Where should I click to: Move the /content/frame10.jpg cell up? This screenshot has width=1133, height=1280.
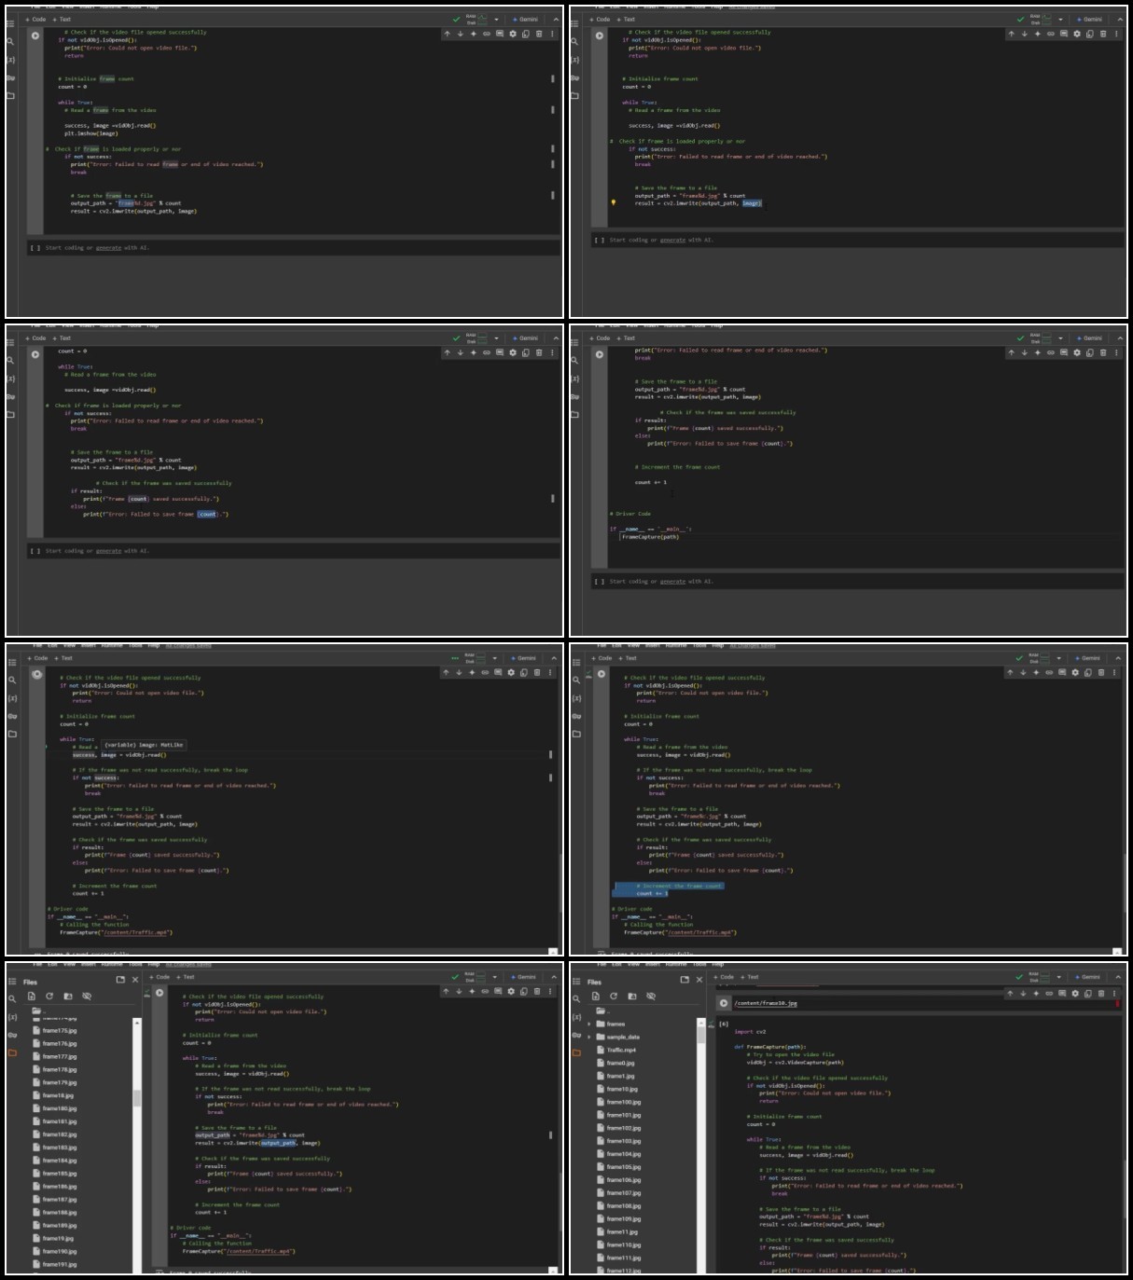coord(1010,993)
